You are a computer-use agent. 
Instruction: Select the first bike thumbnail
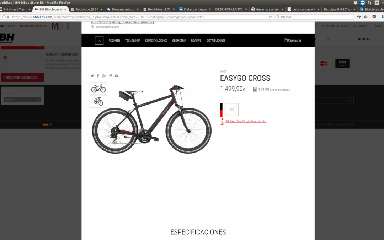point(98,89)
